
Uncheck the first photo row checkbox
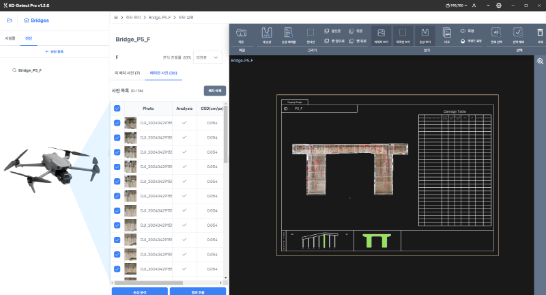(x=117, y=123)
